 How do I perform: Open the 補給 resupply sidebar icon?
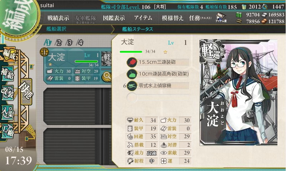click(x=8, y=73)
